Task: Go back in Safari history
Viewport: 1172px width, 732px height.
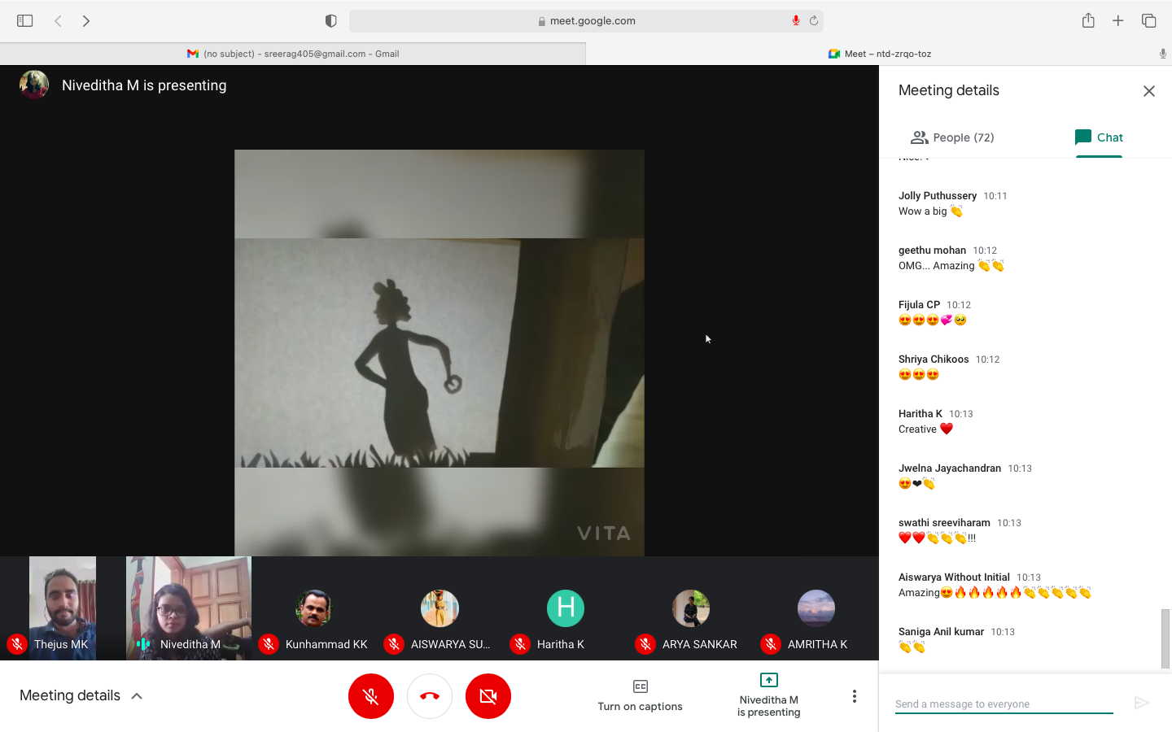Action: 58,21
